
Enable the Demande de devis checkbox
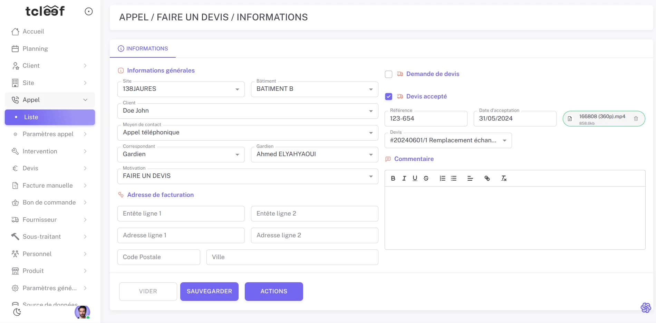[388, 74]
